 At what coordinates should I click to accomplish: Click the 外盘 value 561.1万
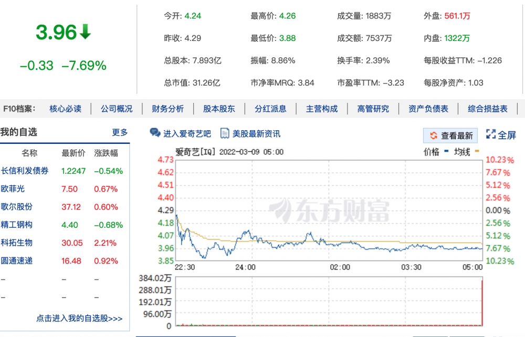[457, 16]
